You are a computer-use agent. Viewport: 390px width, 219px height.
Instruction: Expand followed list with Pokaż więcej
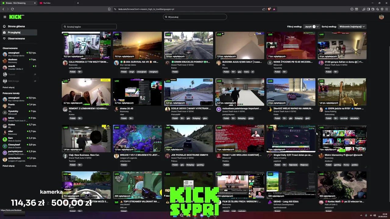[x=9, y=87]
